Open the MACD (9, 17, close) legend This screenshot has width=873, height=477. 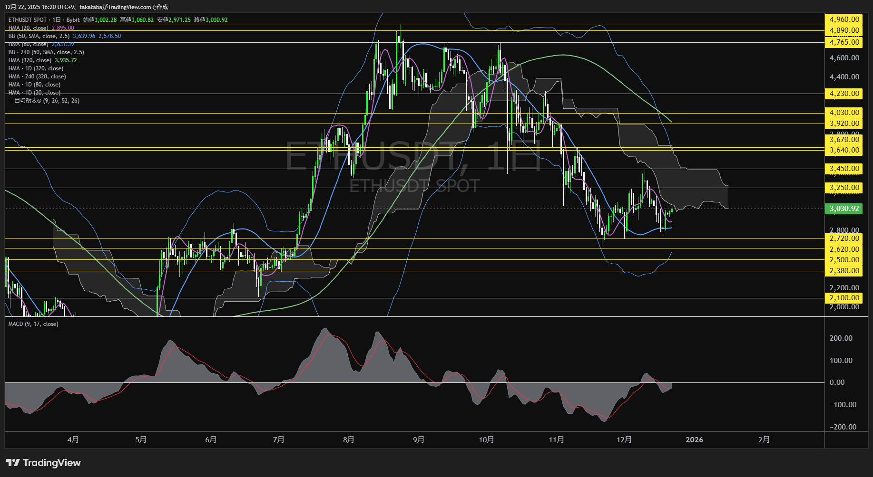pos(33,324)
